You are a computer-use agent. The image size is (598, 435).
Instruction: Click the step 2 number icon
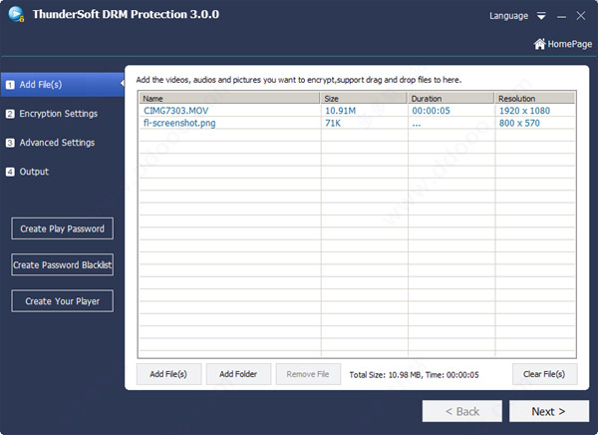10,114
